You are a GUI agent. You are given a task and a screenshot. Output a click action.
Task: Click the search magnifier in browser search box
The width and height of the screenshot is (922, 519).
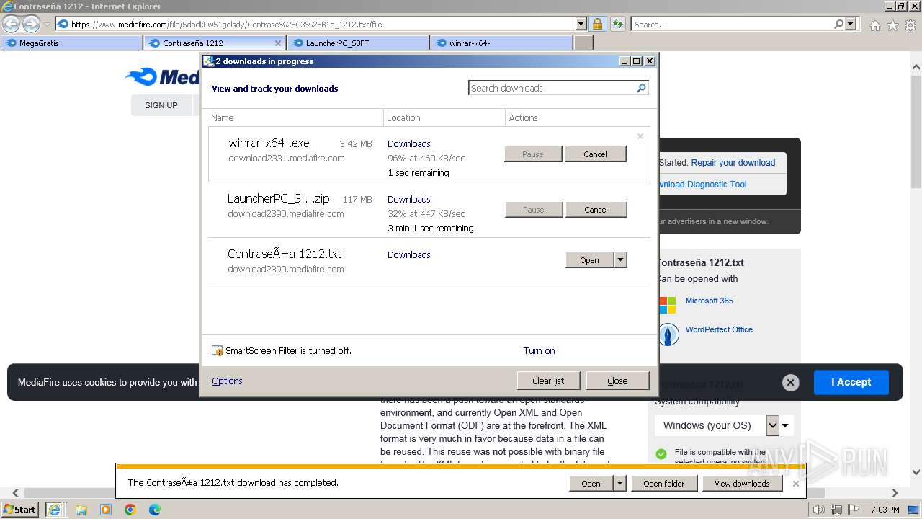point(839,24)
